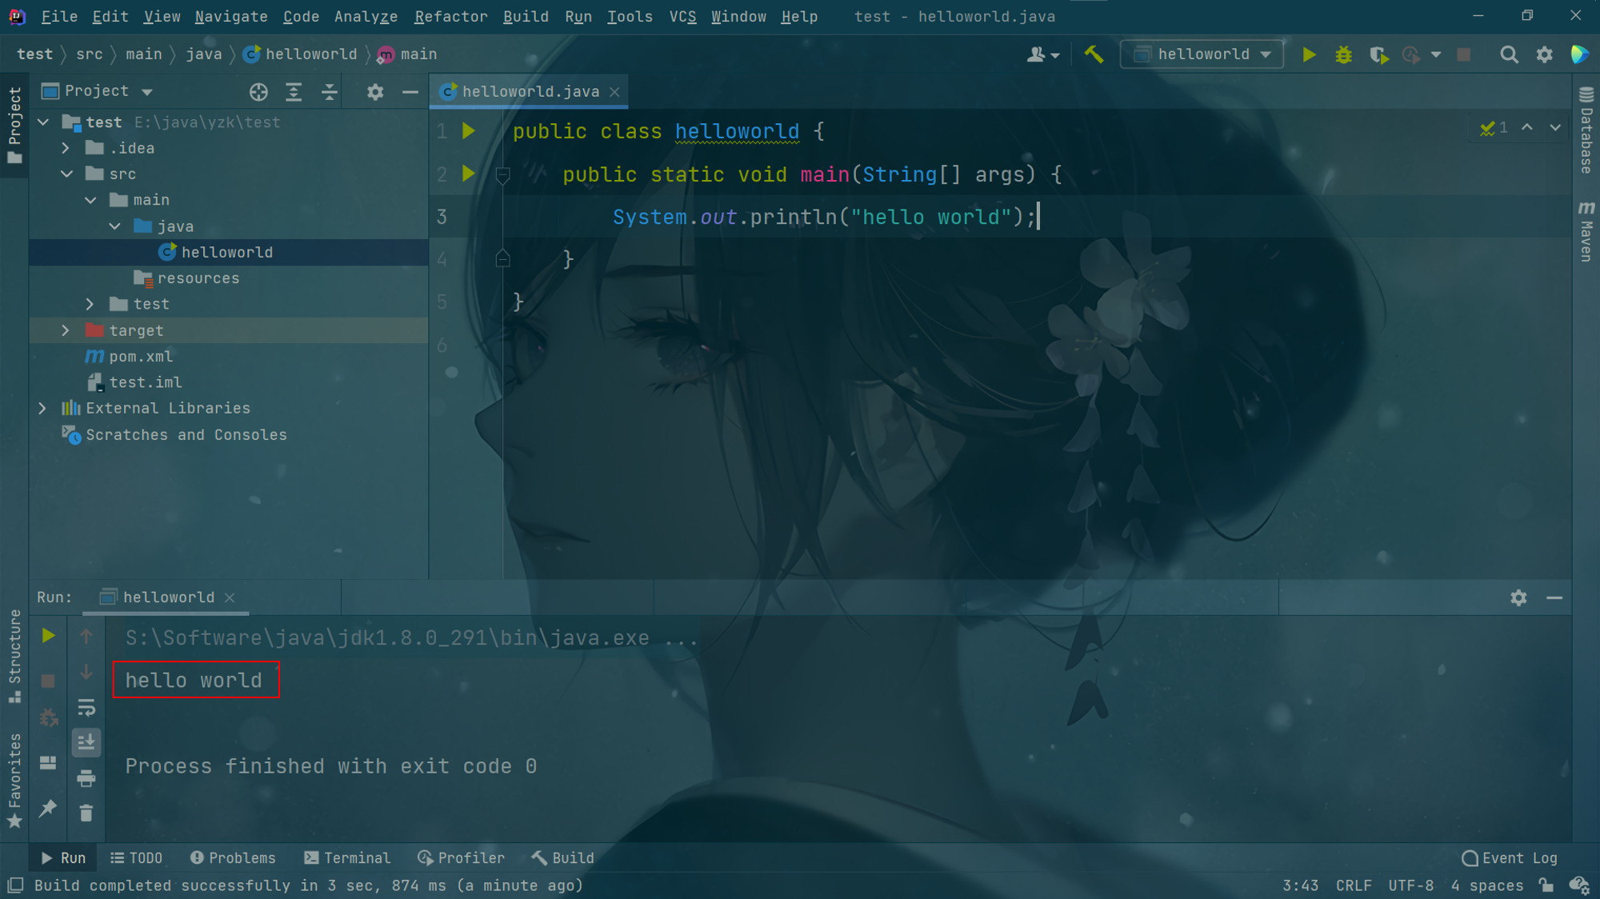Print the Run console output
This screenshot has width=1600, height=899.
pyautogui.click(x=86, y=778)
